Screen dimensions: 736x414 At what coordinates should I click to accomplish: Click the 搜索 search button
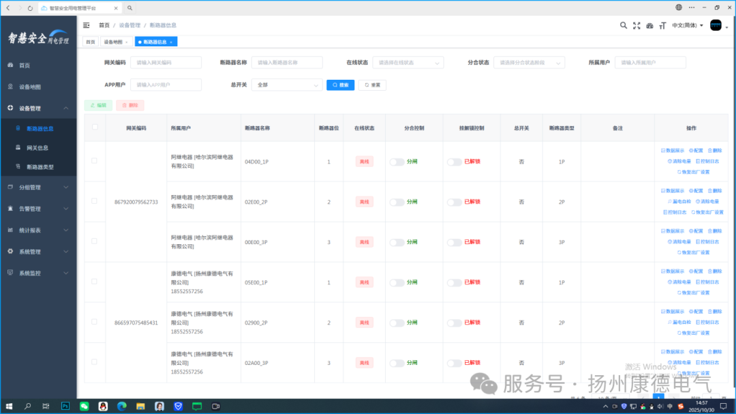(x=340, y=85)
